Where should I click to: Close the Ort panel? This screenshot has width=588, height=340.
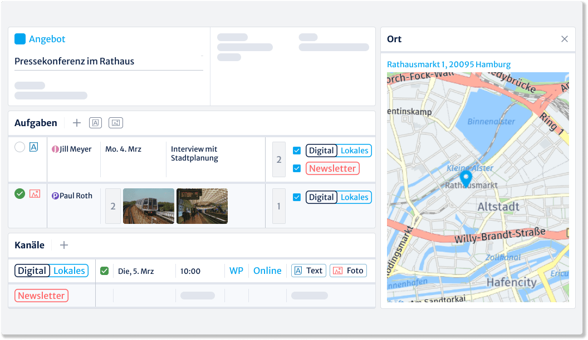pos(564,39)
